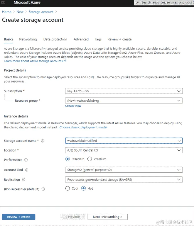Open the Resource group dropdown
194x226 pixels.
click(124, 101)
